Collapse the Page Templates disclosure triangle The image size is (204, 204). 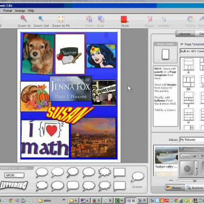click(182, 44)
